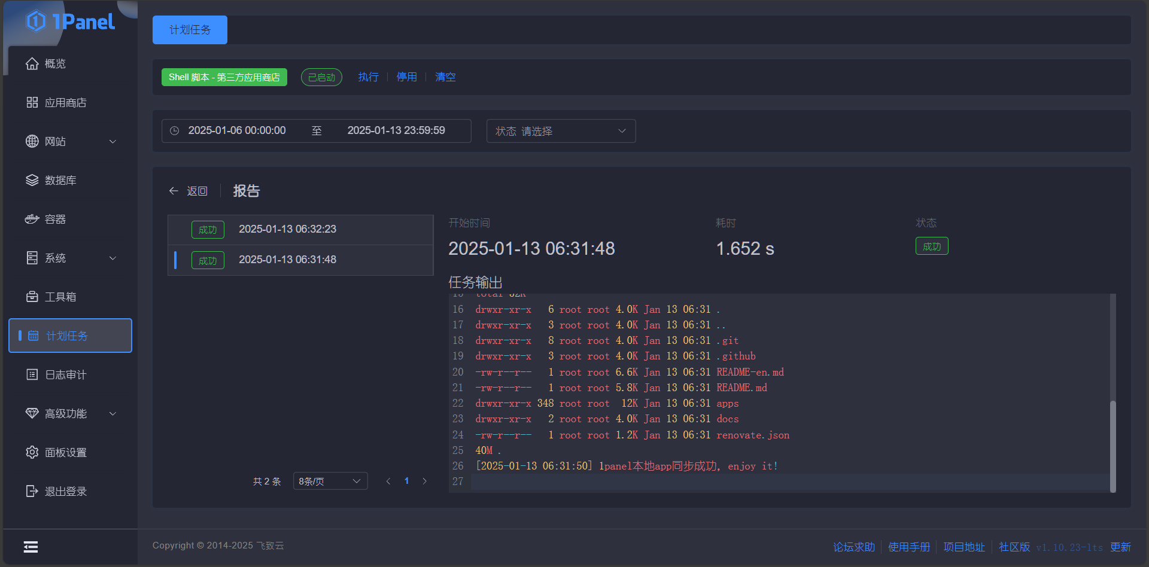Open 容器 in the sidebar menu
Image resolution: width=1149 pixels, height=567 pixels.
click(70, 219)
